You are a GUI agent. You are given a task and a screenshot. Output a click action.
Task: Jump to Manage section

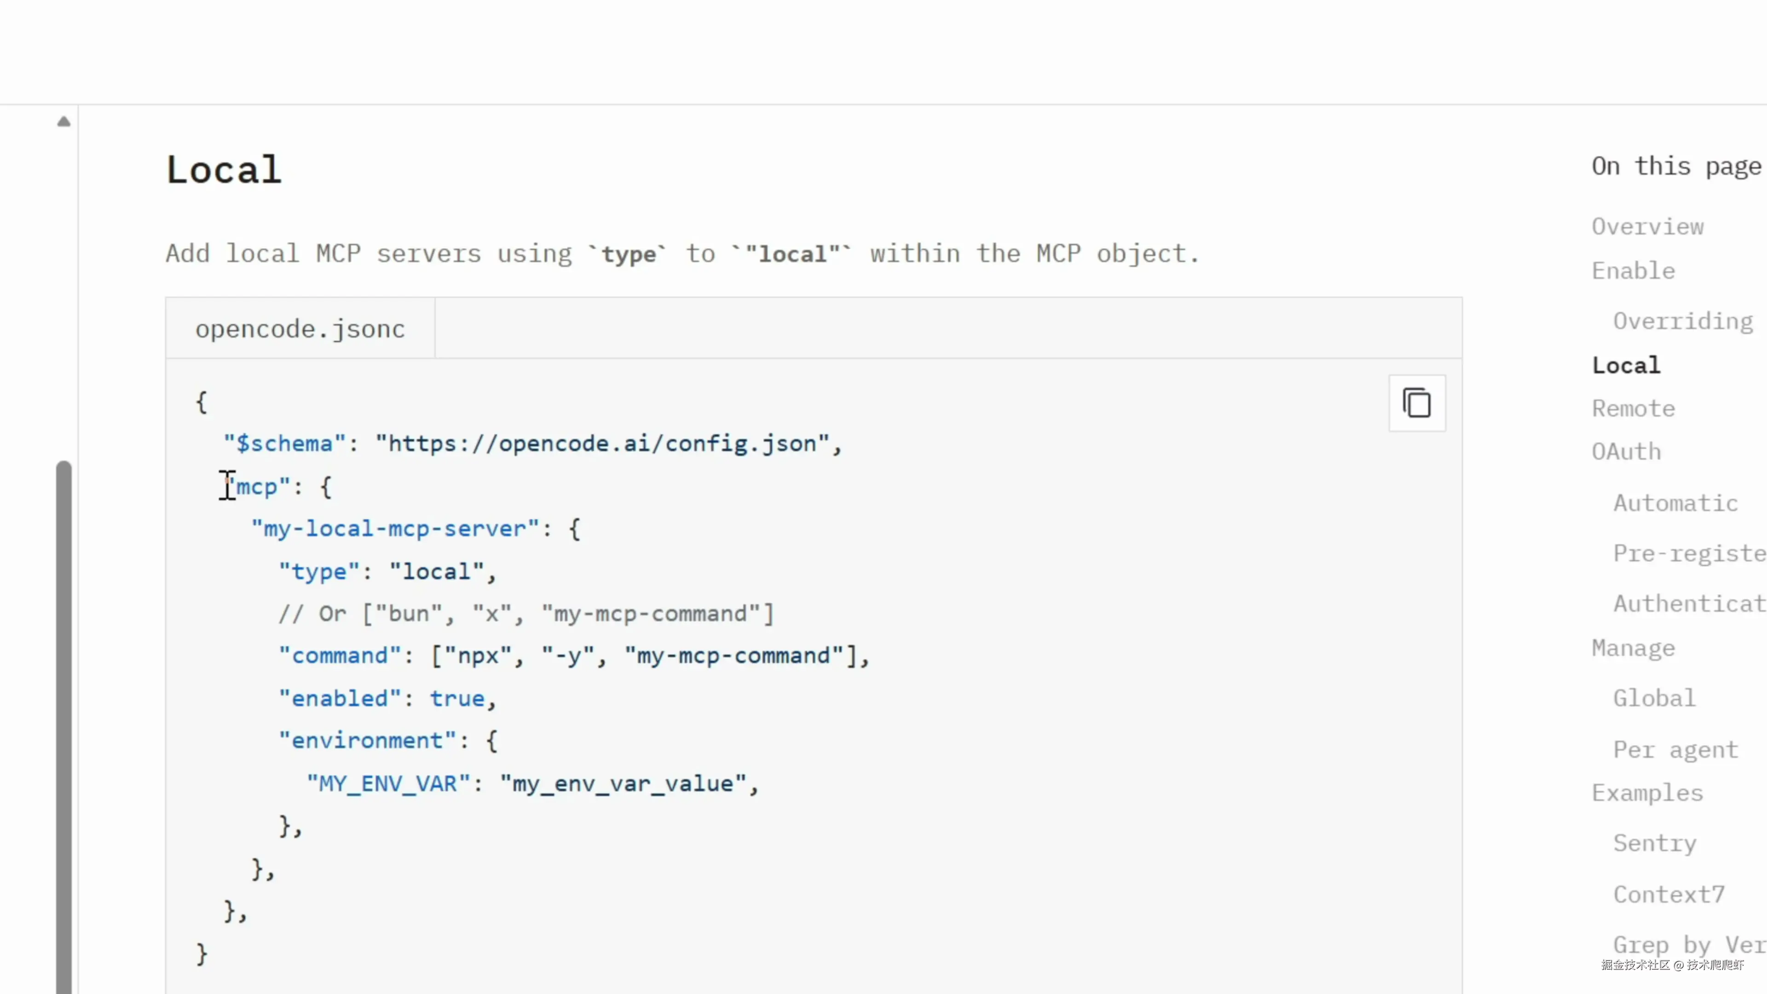click(1633, 648)
